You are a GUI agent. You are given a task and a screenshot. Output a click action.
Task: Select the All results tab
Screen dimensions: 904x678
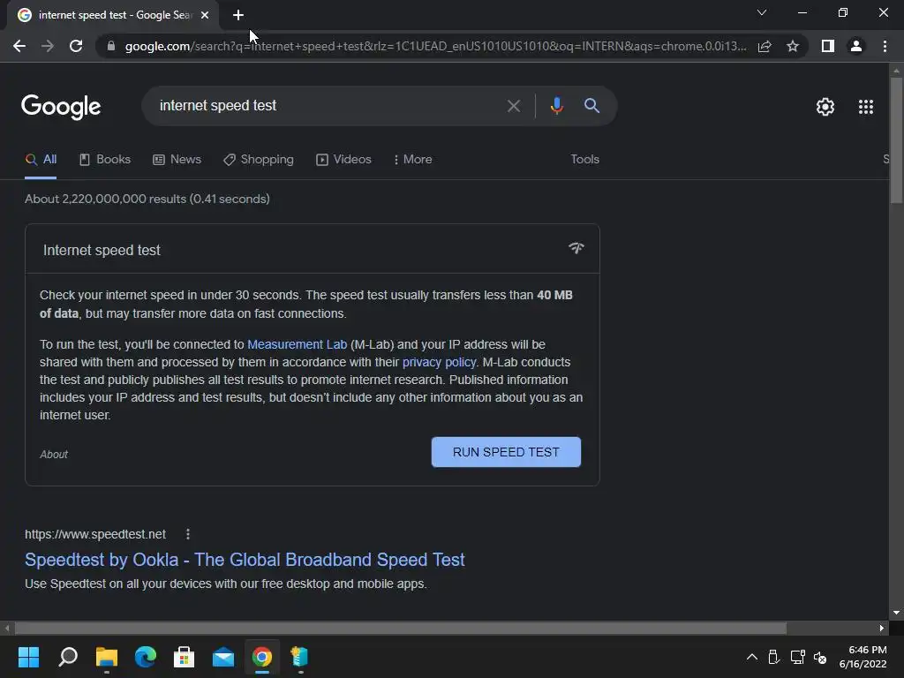[41, 160]
